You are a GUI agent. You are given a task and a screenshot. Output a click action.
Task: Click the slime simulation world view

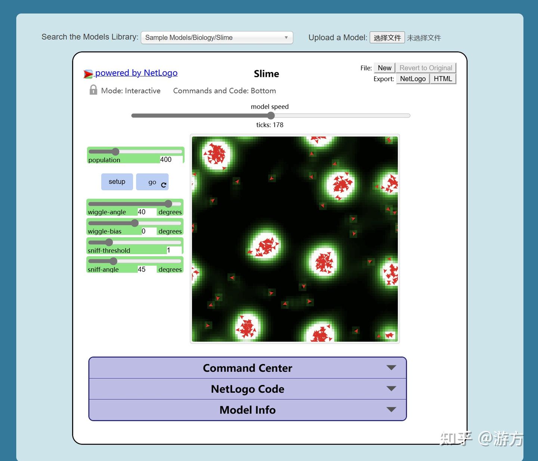point(295,239)
